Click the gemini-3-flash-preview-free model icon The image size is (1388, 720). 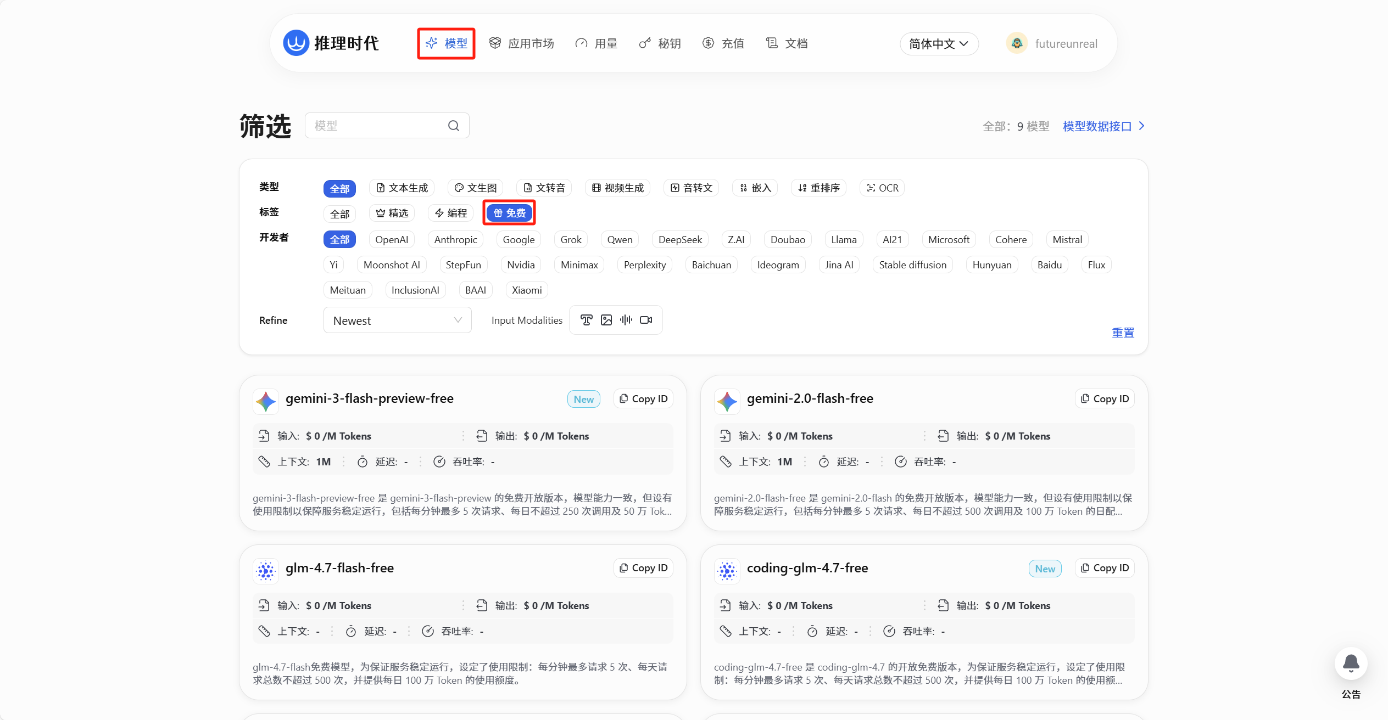(x=266, y=402)
